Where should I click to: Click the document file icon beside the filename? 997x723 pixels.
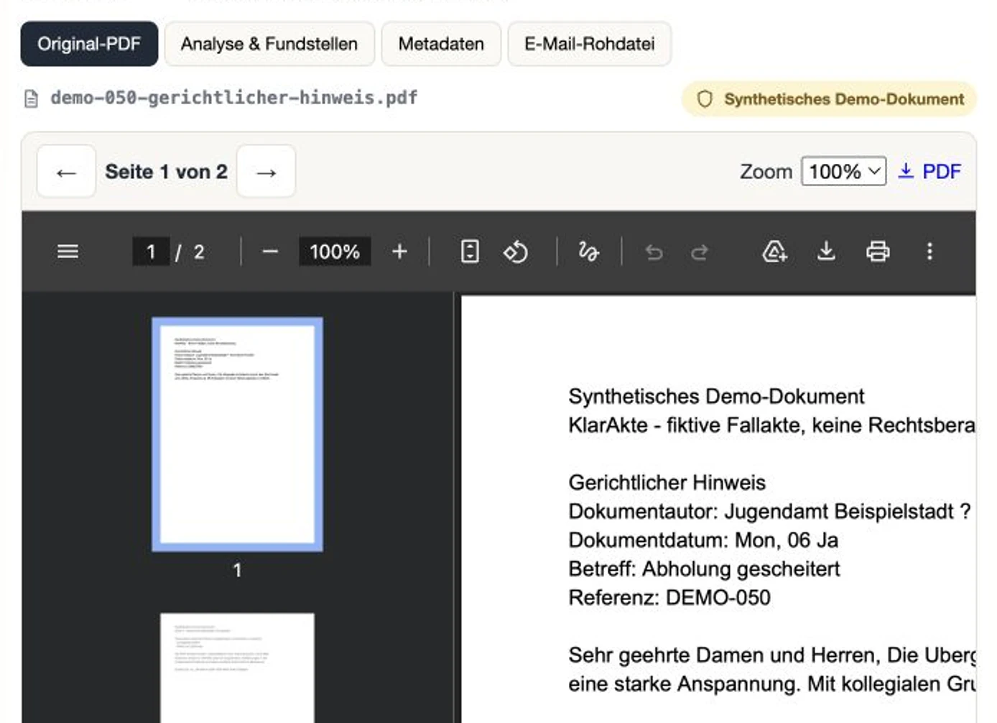click(31, 98)
